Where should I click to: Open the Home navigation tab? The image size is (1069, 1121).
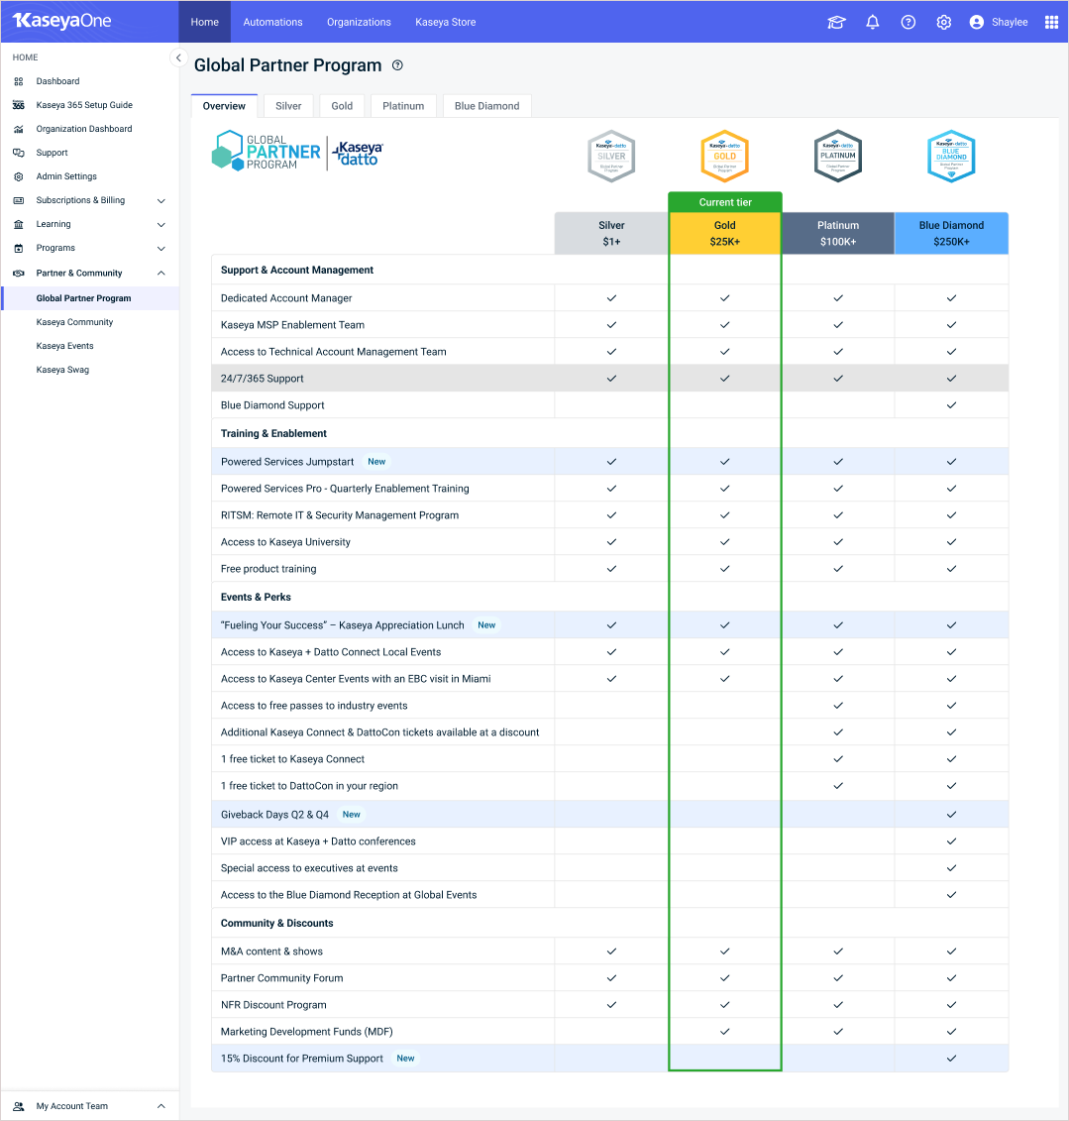coord(204,22)
